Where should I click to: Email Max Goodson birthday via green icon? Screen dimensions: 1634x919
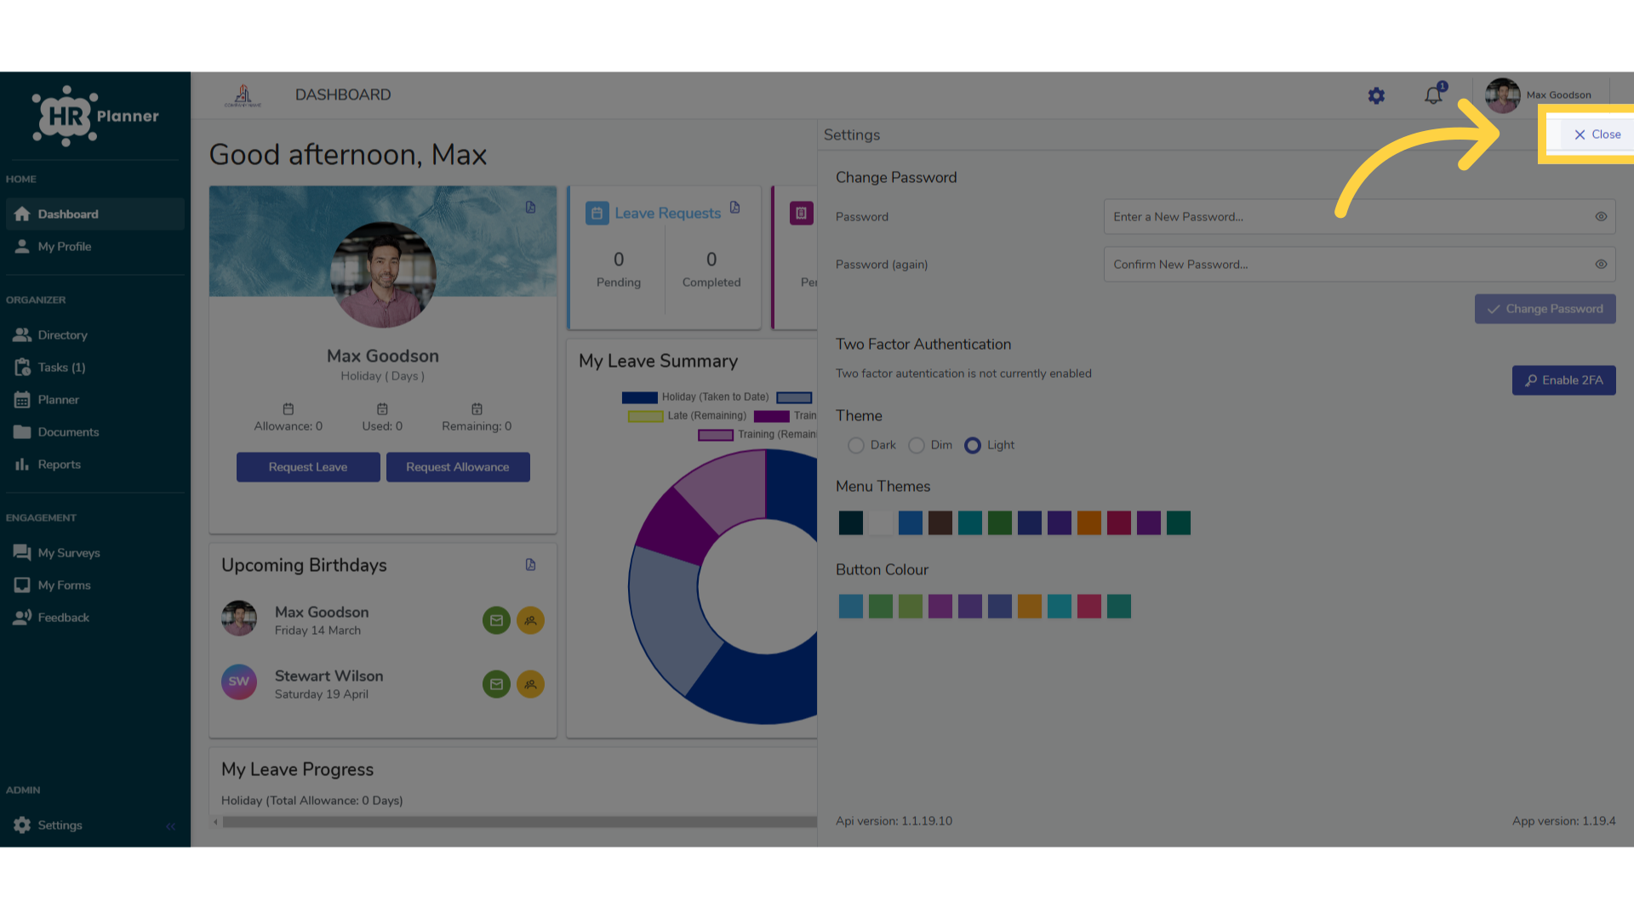pos(496,620)
